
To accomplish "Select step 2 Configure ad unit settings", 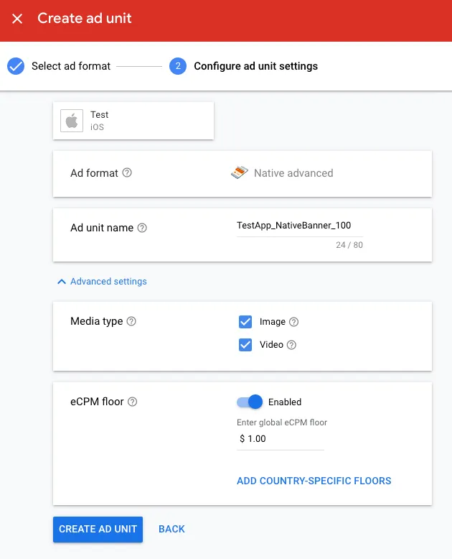I will 243,66.
